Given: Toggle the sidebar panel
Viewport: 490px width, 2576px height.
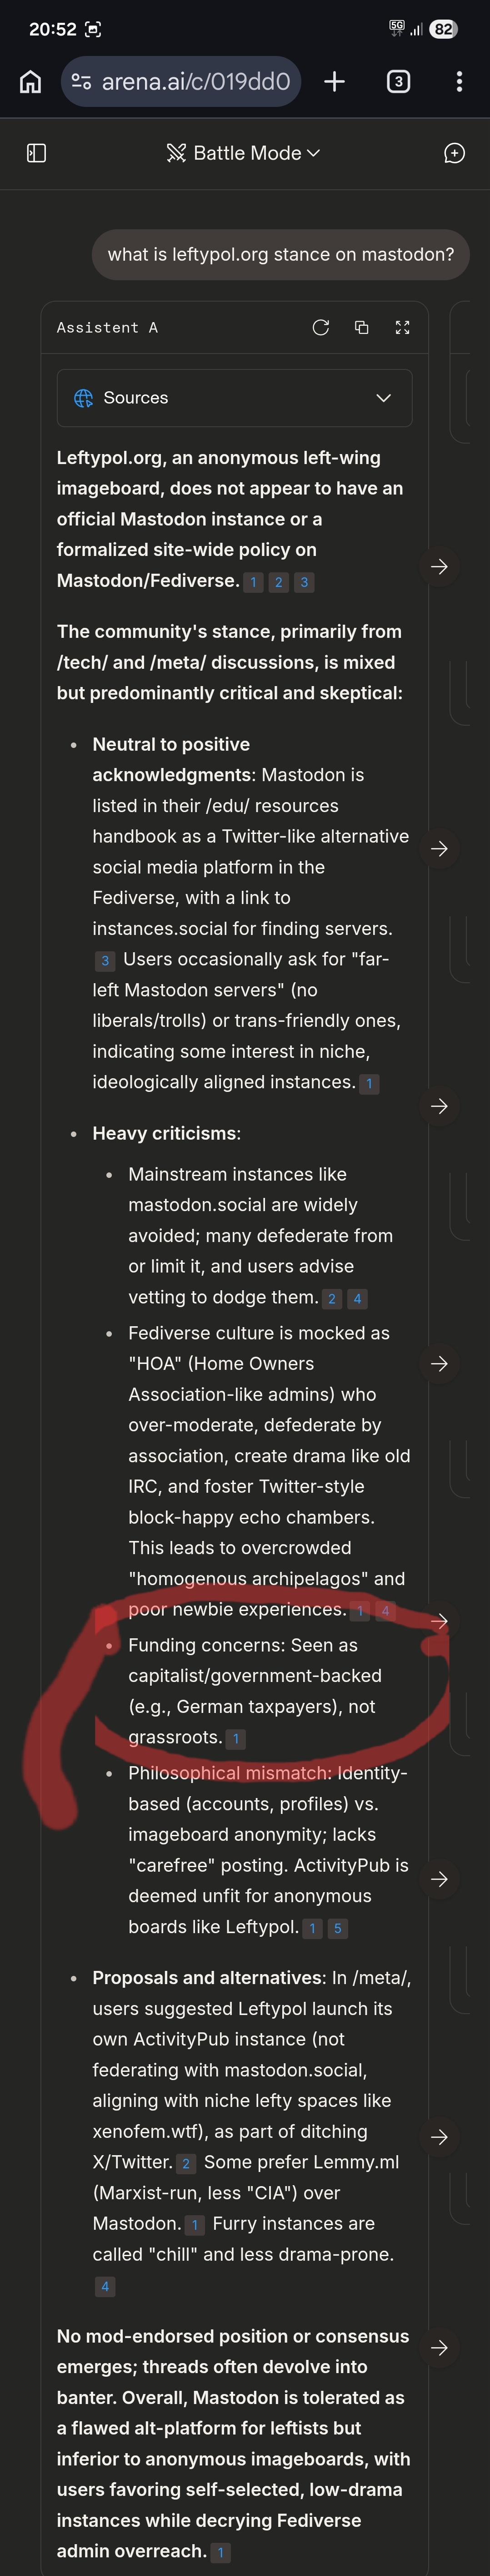Looking at the screenshot, I should pyautogui.click(x=36, y=153).
